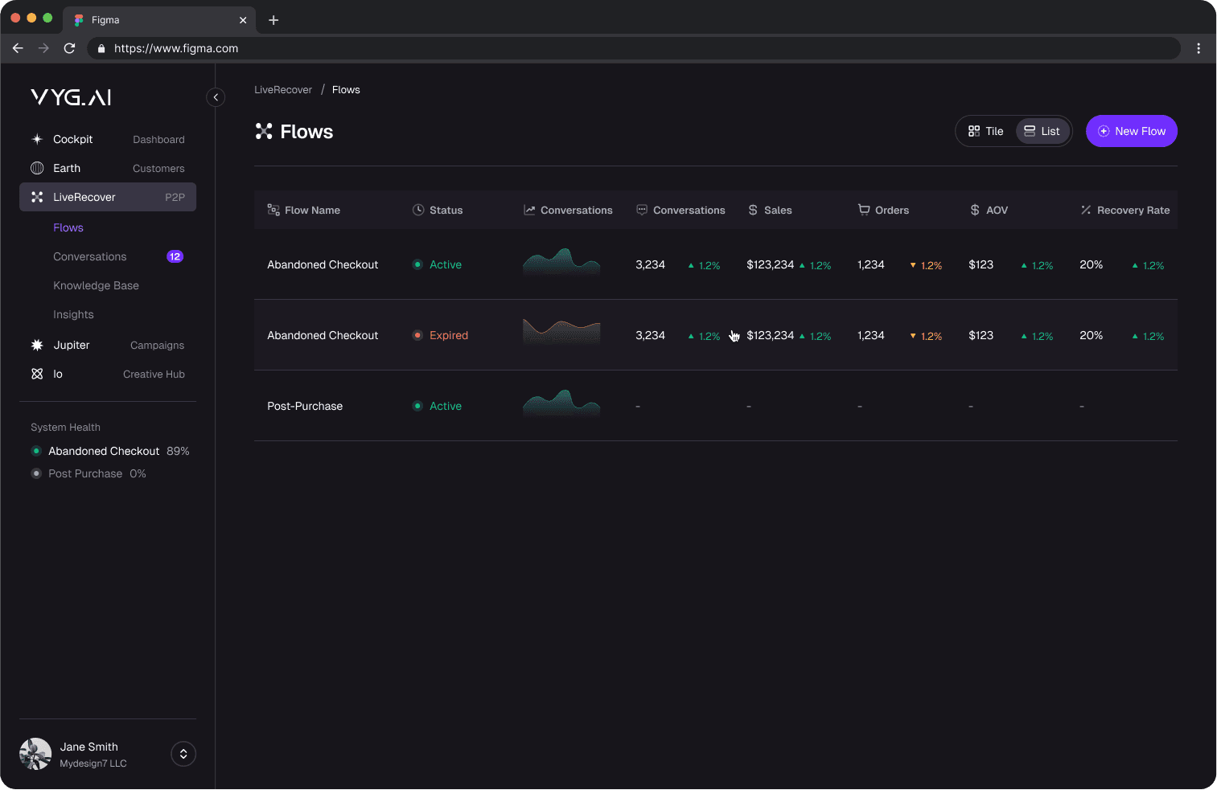Click the Io Creative Hub icon

click(37, 374)
